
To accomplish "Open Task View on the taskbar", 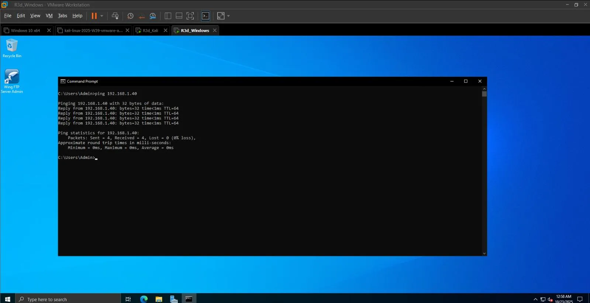I will [128, 299].
